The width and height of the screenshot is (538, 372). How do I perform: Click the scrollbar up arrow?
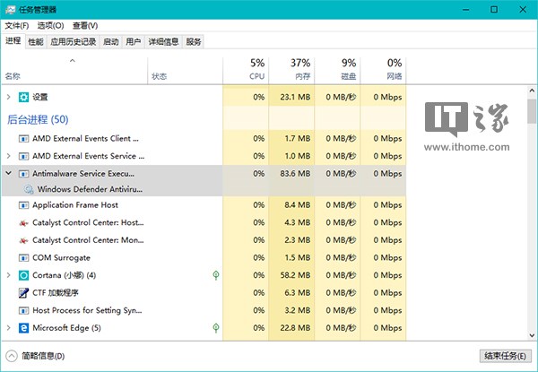532,91
